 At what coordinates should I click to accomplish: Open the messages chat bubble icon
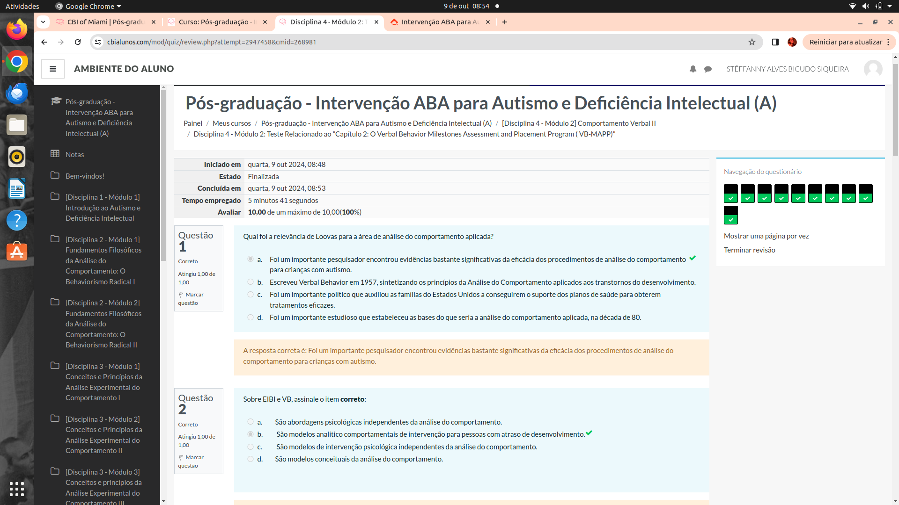coord(708,69)
